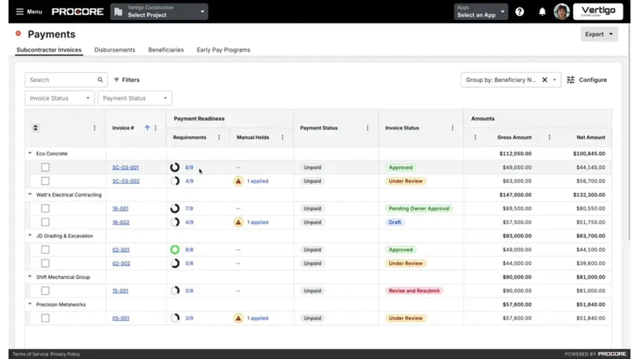Open the Group by dropdown arrow
639x359 pixels.
[554, 80]
